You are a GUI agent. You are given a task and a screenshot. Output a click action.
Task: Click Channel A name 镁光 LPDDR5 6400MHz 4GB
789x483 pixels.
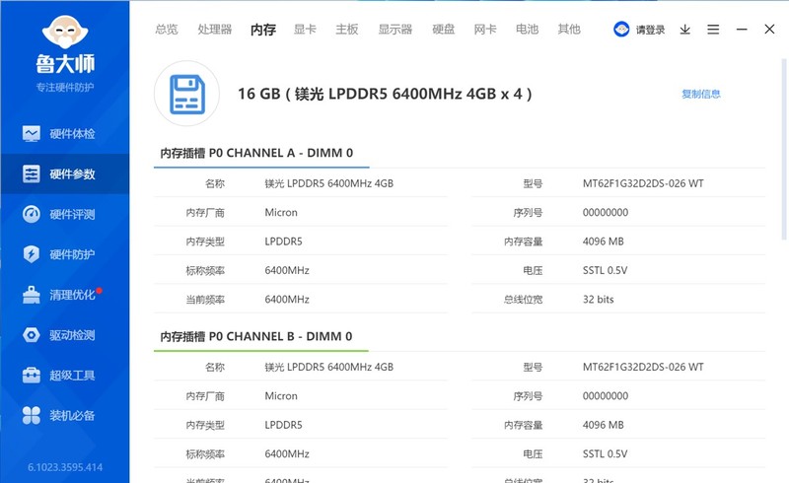(329, 183)
